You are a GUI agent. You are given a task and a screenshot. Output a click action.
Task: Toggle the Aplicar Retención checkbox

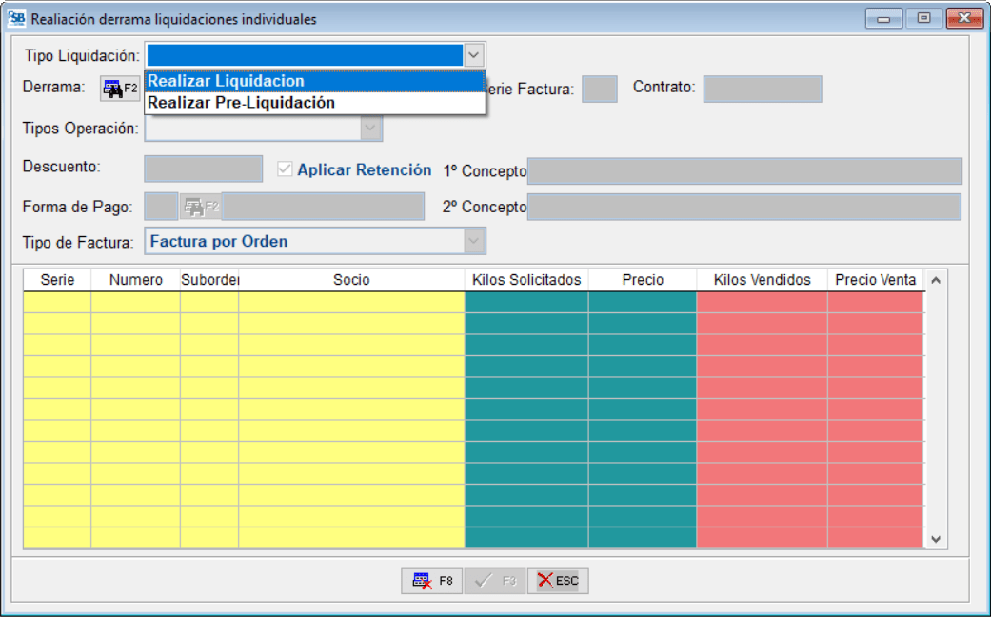[284, 169]
